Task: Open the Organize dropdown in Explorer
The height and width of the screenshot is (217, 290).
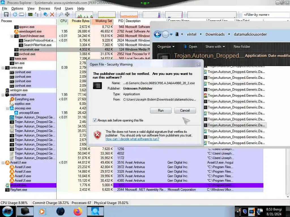Action: 166,47
